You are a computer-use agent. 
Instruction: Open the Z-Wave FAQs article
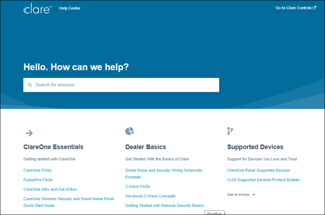[x=138, y=187]
